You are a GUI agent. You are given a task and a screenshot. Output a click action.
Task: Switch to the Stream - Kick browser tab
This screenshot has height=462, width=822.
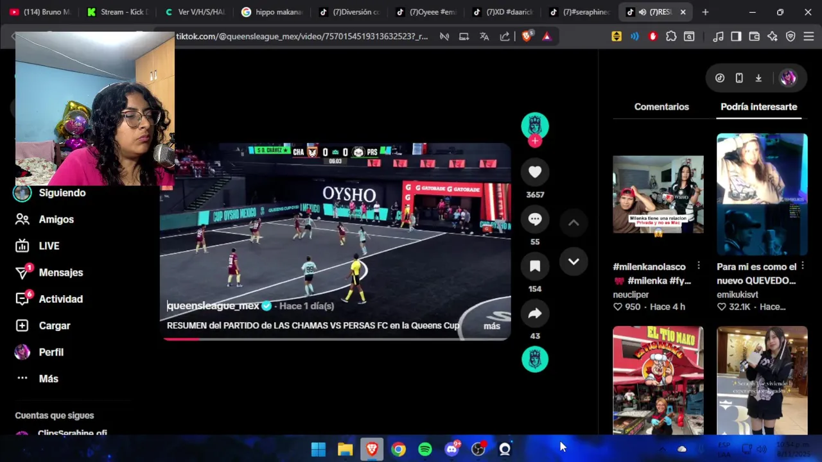[118, 12]
